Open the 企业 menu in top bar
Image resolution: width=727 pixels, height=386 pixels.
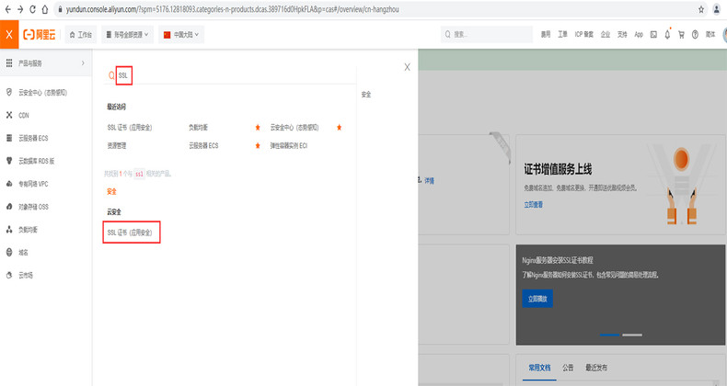pyautogui.click(x=606, y=34)
